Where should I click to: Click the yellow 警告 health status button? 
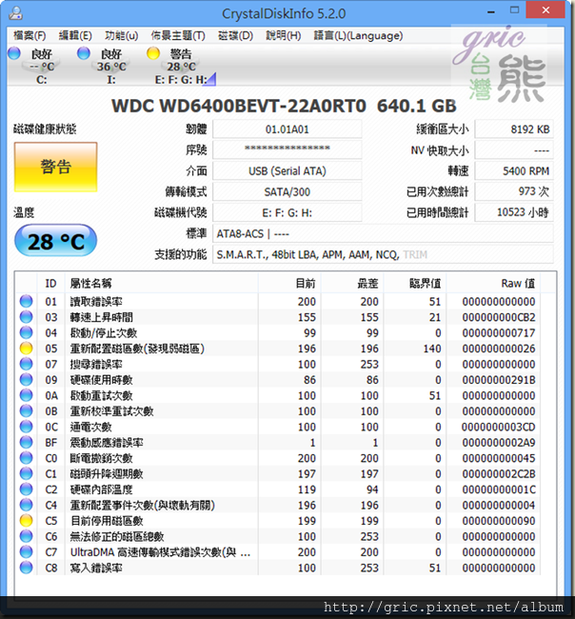(55, 167)
